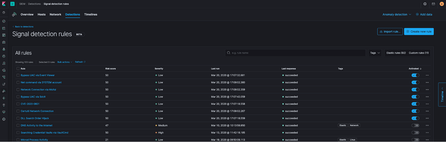Follow the Back to detections link
Viewport: 446px width, 142px height.
click(24, 27)
